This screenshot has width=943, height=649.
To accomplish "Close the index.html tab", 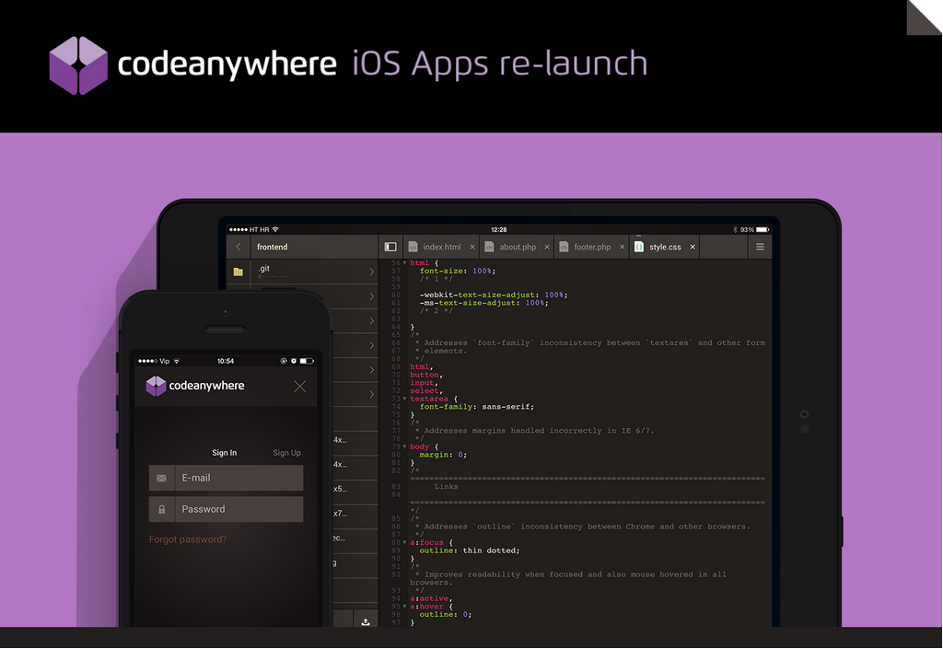I will coord(472,247).
